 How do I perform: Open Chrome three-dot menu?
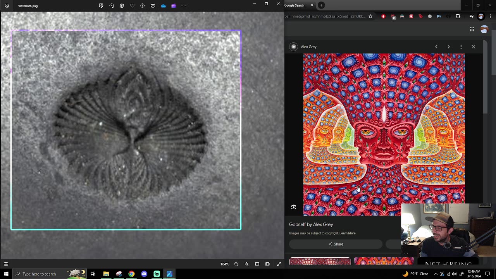click(491, 16)
